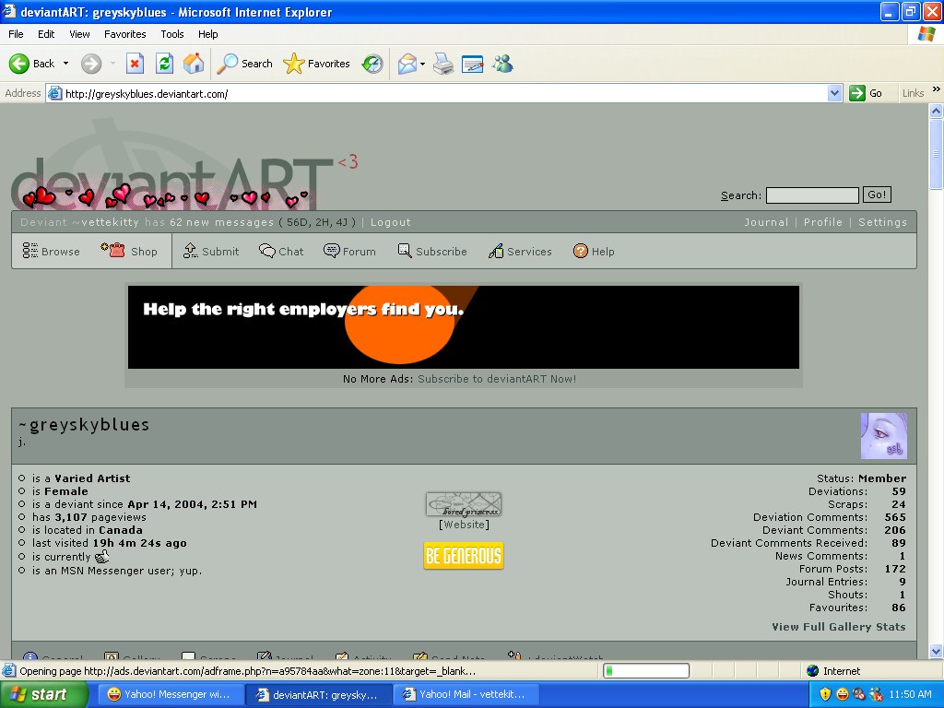Open the Chat navigation item
This screenshot has height=708, width=944.
[281, 251]
